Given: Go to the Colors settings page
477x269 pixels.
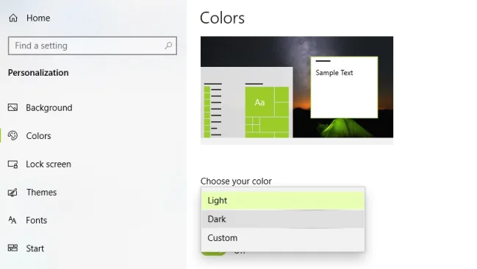Looking at the screenshot, I should click(x=39, y=136).
